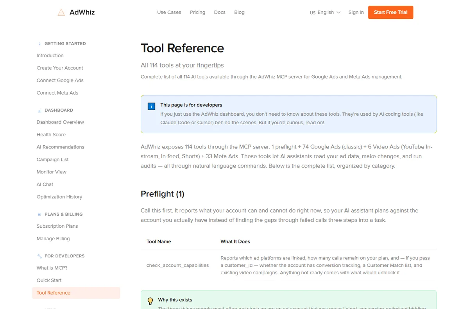Open What is MCP? in sidebar
The image size is (469, 309).
coord(52,268)
